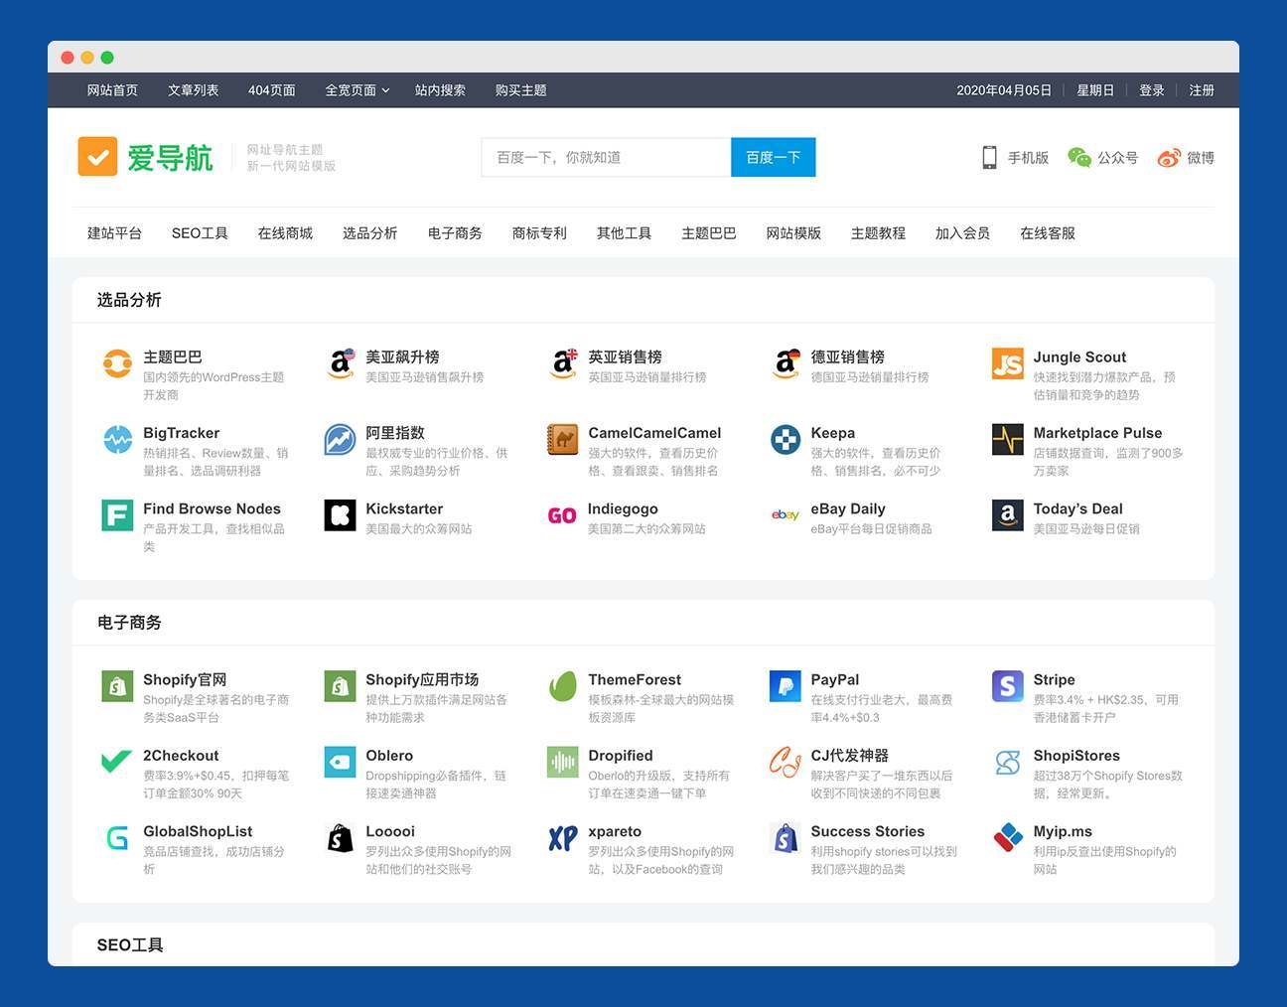Click the 微博 Weibo icon

(1167, 157)
